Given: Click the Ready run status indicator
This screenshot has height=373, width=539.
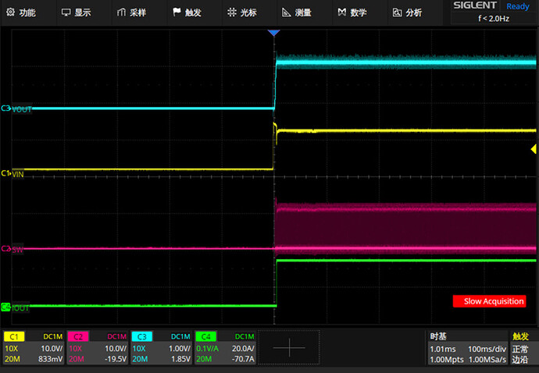Looking at the screenshot, I should 518,6.
